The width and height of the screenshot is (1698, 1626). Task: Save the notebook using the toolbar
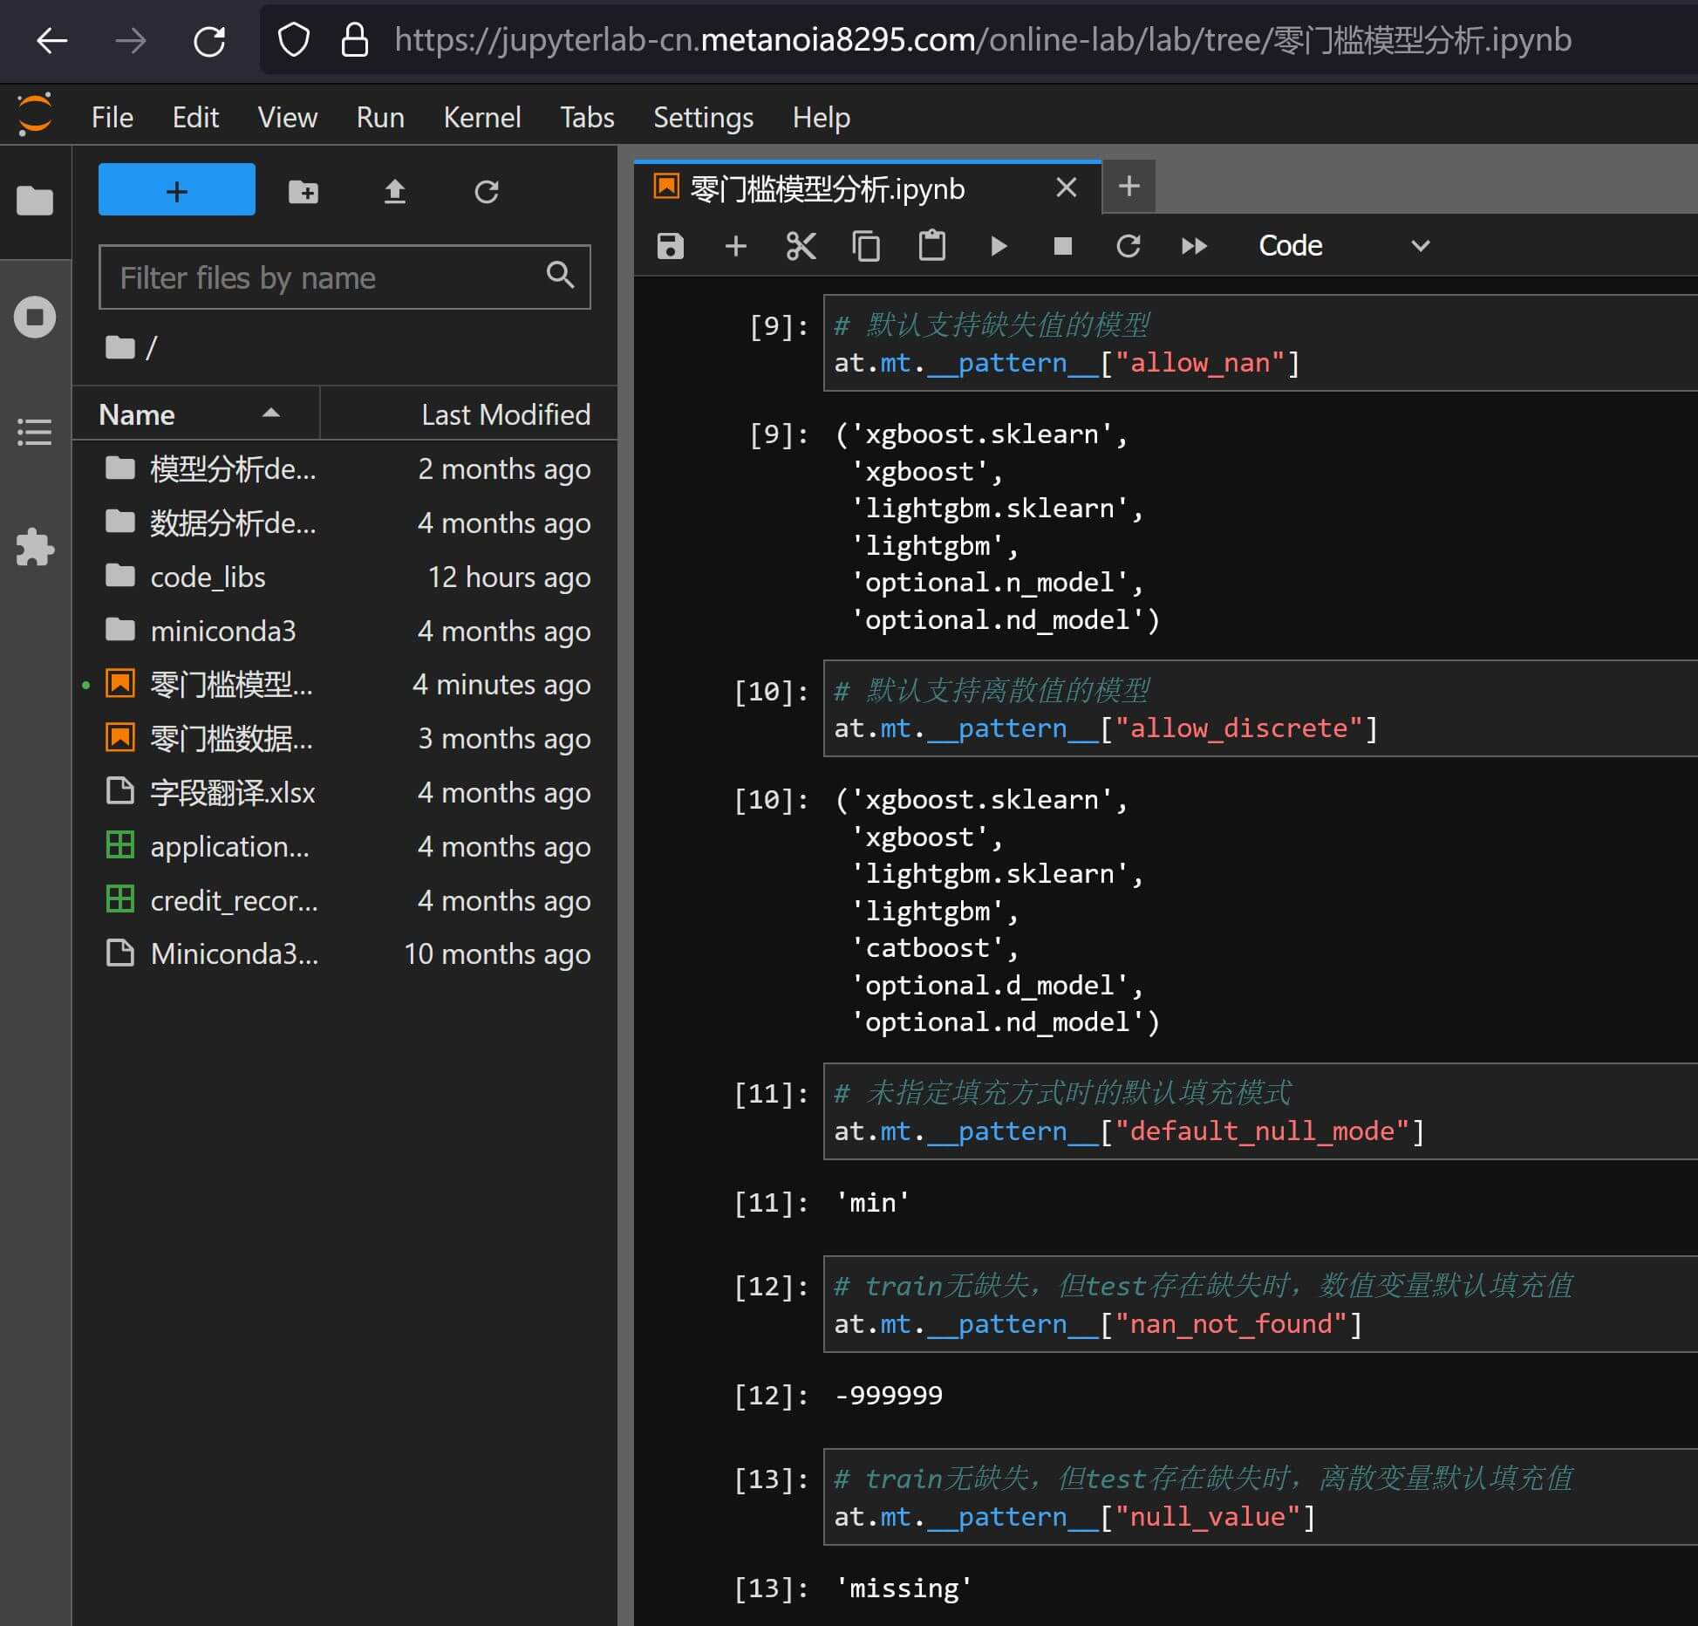tap(670, 246)
